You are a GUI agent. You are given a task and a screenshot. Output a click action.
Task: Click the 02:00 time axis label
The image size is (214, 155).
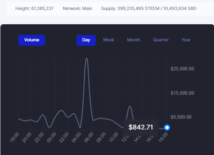pyautogui.click(x=64, y=137)
